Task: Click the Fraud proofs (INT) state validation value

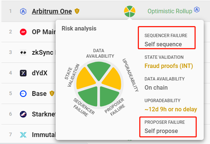Action: (x=169, y=66)
